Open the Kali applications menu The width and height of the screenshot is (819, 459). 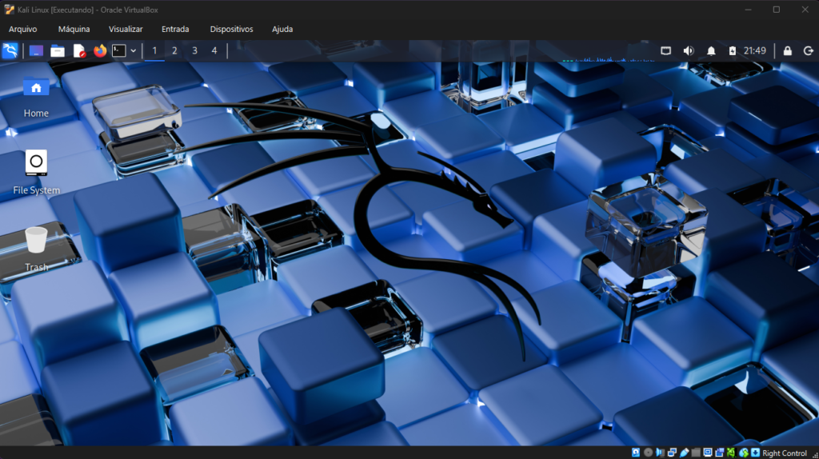click(10, 51)
